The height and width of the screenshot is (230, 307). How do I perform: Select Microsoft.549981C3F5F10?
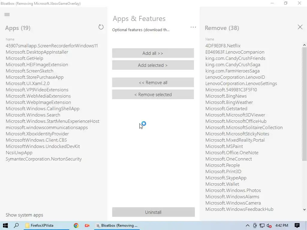click(231, 90)
